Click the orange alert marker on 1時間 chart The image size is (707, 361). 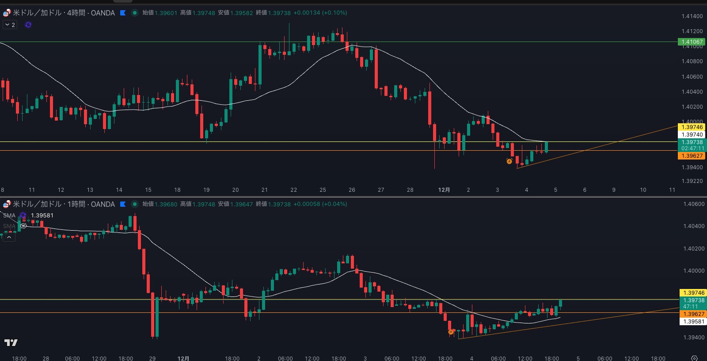(451, 332)
